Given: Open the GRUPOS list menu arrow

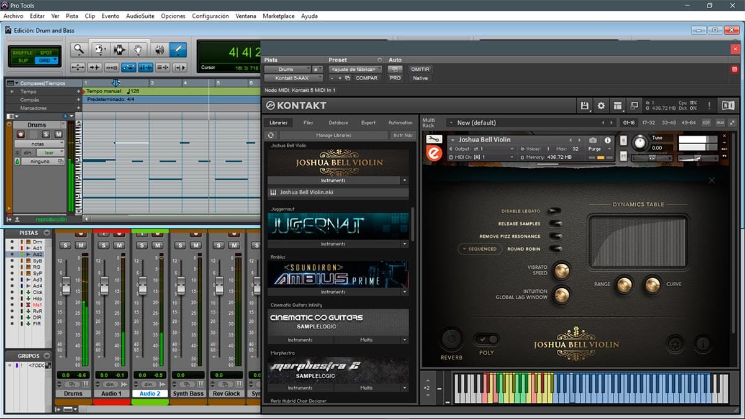Looking at the screenshot, I should tap(47, 356).
